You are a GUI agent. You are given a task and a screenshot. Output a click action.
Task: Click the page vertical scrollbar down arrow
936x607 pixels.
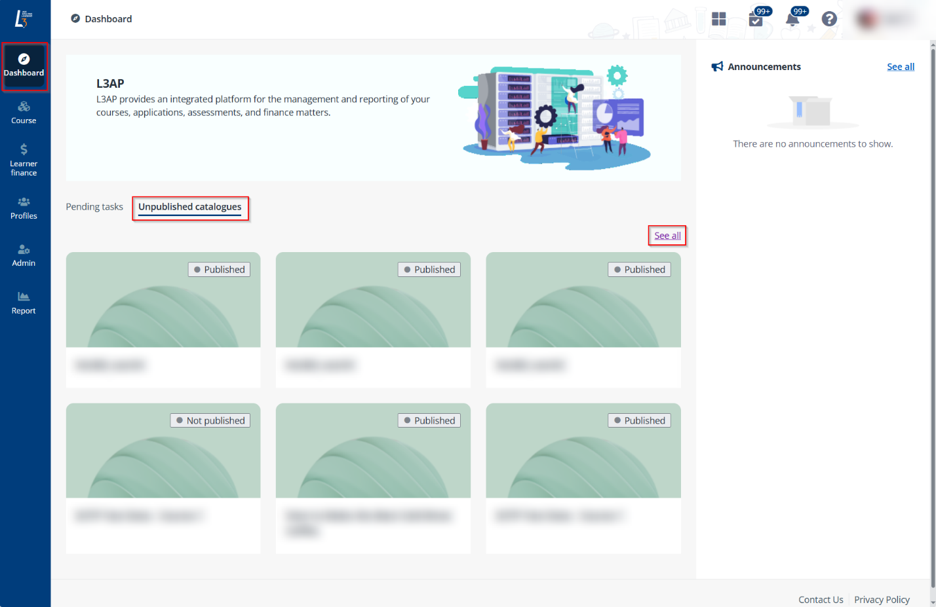tap(932, 602)
